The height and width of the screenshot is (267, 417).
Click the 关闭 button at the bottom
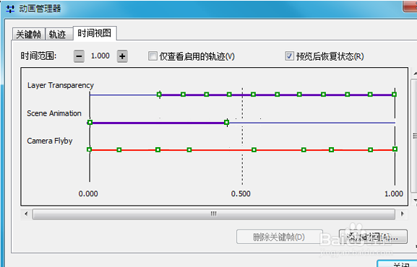tap(397, 264)
